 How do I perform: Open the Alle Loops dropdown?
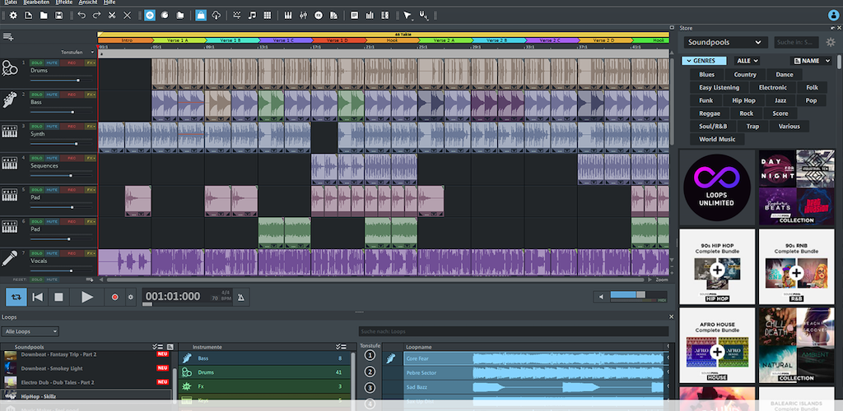click(x=31, y=331)
